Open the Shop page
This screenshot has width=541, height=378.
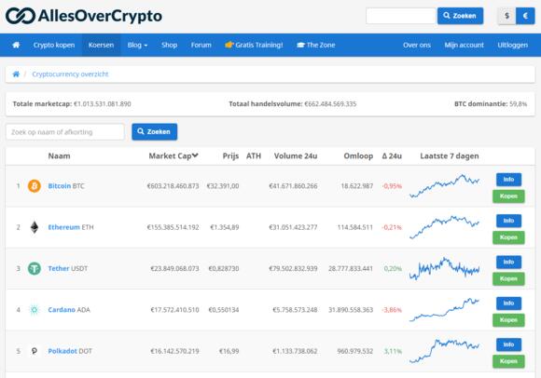169,45
